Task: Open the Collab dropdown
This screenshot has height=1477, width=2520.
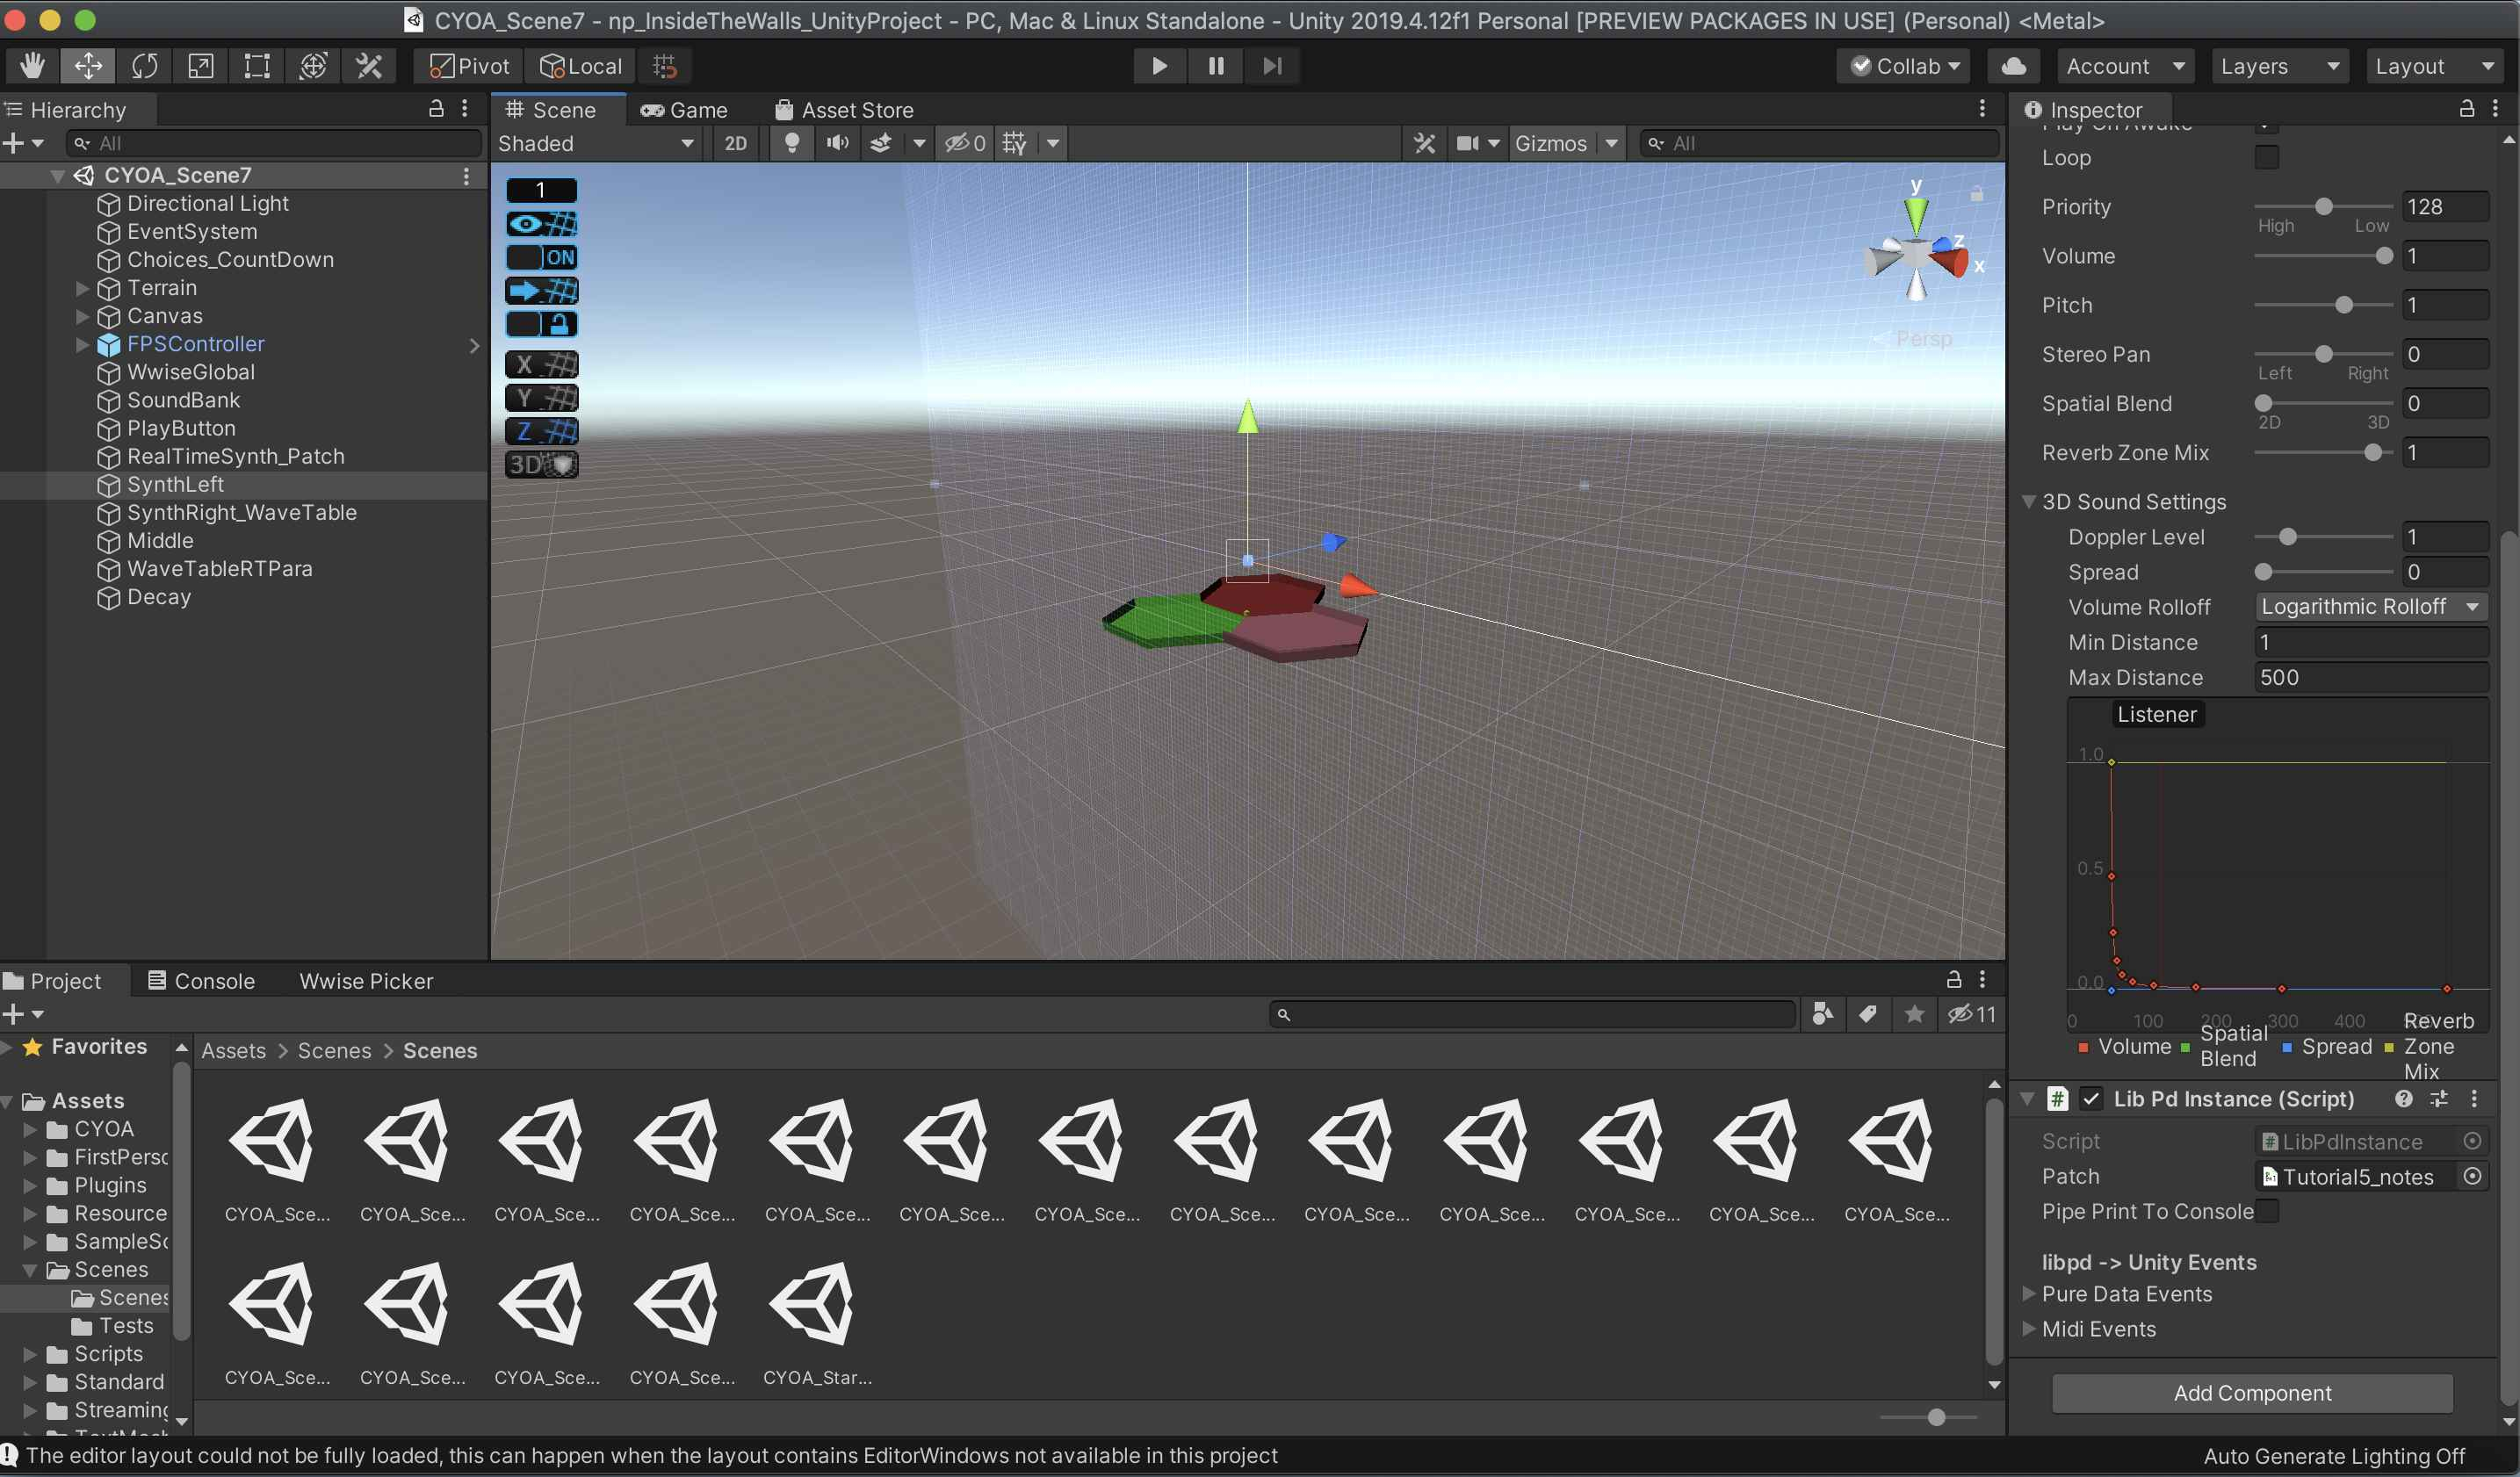Action: (x=1905, y=66)
